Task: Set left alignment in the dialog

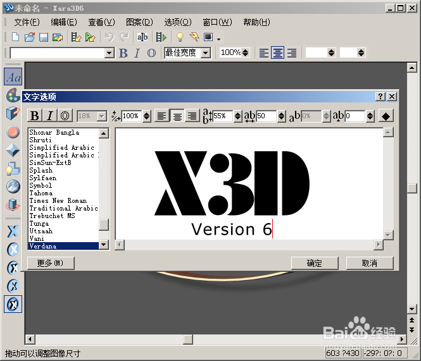Action: [x=161, y=116]
